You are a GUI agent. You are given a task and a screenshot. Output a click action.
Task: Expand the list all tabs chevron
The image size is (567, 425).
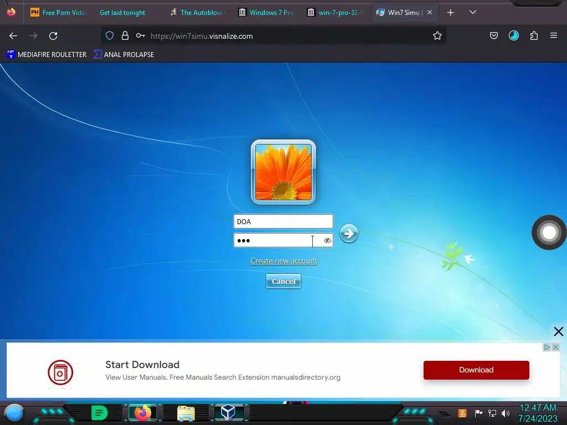tap(473, 12)
